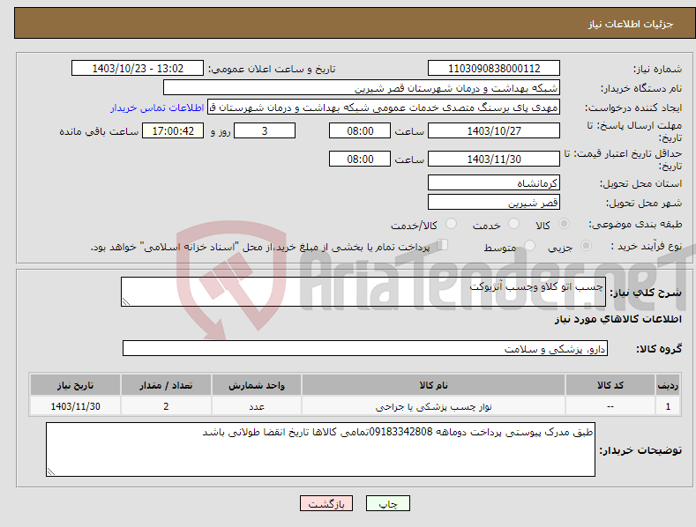
Task: Click the کد کالا column header
Action: pyautogui.click(x=610, y=385)
